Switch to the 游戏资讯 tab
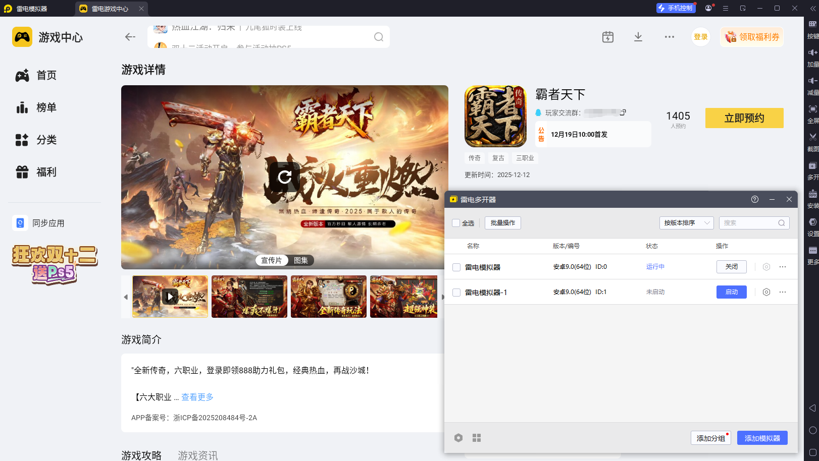The width and height of the screenshot is (819, 461). pos(198,455)
